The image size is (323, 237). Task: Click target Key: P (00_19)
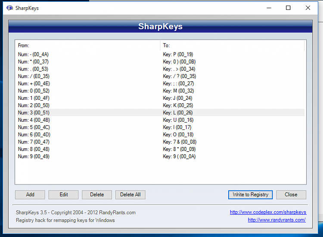click(x=178, y=55)
